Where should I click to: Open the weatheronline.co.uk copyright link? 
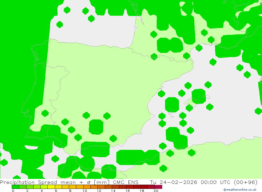240,190
